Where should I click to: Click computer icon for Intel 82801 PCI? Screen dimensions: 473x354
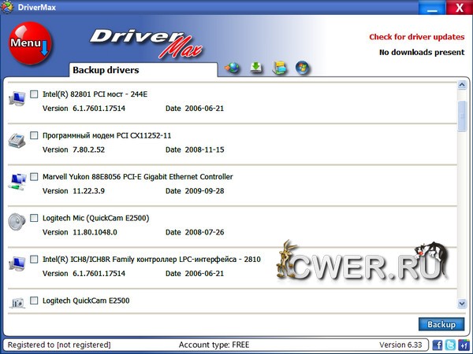(17, 99)
